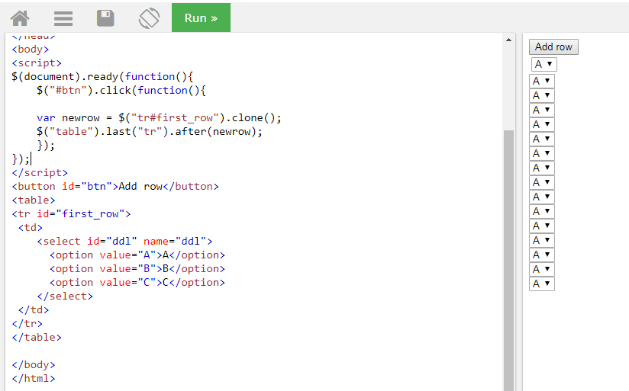Image resolution: width=629 pixels, height=391 pixels.
Task: Click the button id="btn" code line
Action: coord(115,187)
